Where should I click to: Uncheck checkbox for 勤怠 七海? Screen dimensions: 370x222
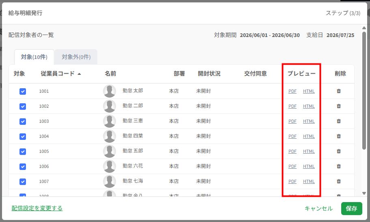[23, 182]
